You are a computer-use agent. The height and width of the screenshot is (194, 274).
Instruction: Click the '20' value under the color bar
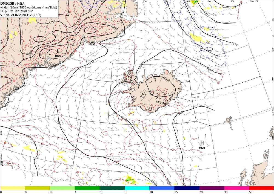[x=201, y=192]
